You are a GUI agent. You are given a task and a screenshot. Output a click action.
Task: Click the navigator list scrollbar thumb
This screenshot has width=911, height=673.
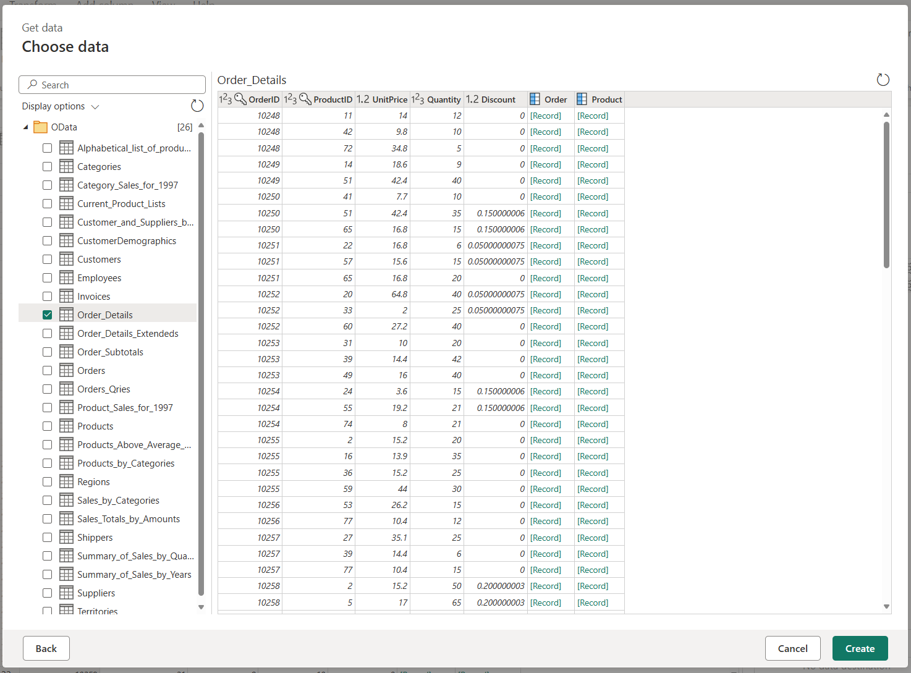point(201,363)
